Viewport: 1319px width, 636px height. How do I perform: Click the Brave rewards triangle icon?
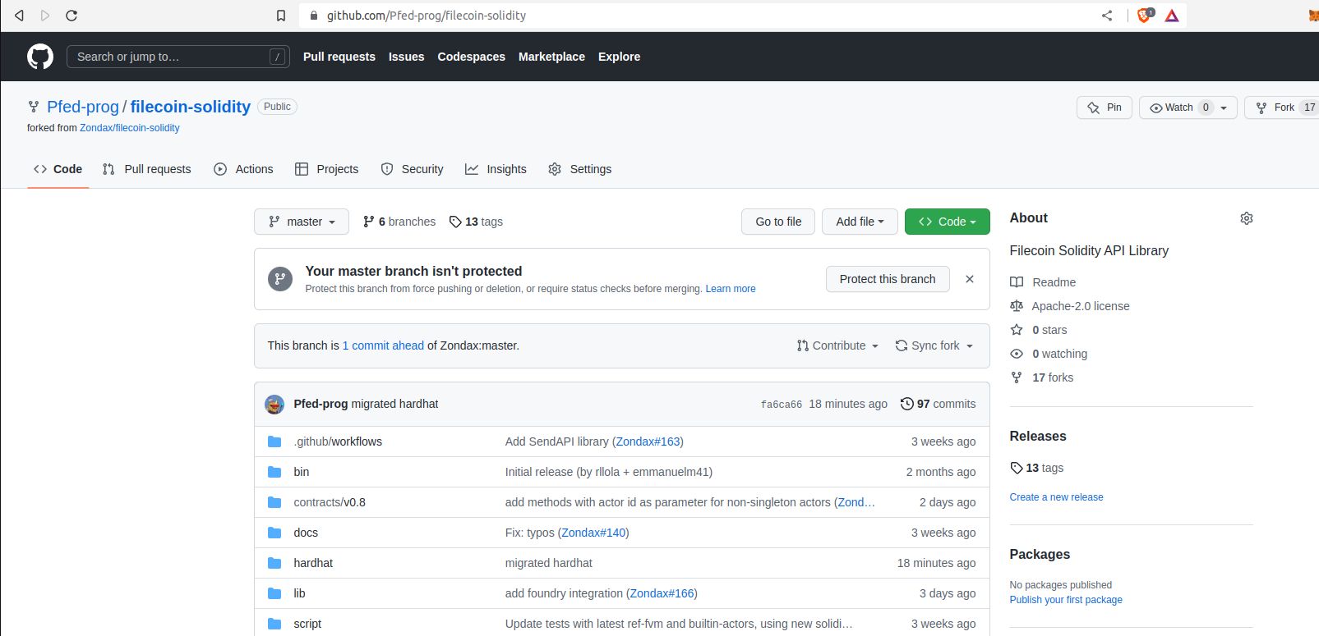click(1172, 16)
